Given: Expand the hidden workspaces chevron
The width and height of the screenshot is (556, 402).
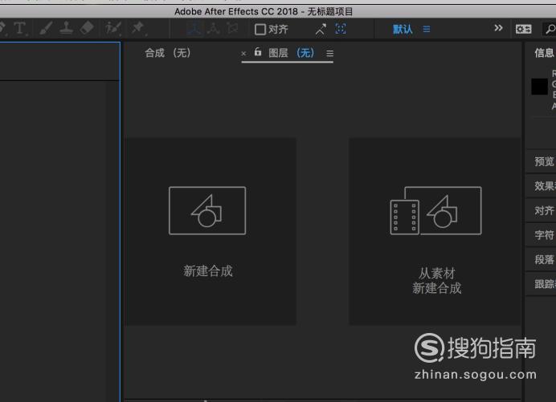Looking at the screenshot, I should 498,28.
